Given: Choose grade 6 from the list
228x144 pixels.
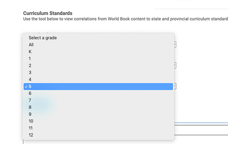Looking at the screenshot, I should [x=98, y=93].
